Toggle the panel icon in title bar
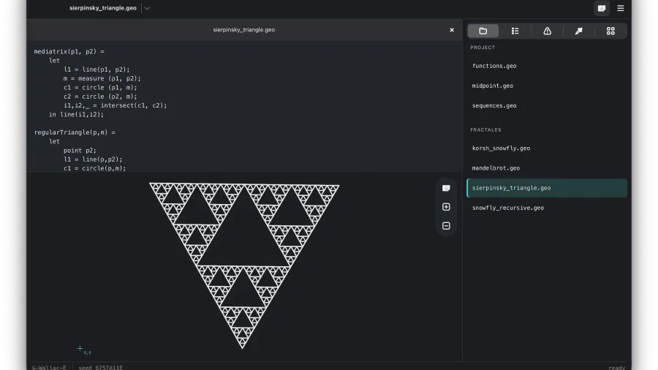The image size is (658, 370). click(602, 8)
